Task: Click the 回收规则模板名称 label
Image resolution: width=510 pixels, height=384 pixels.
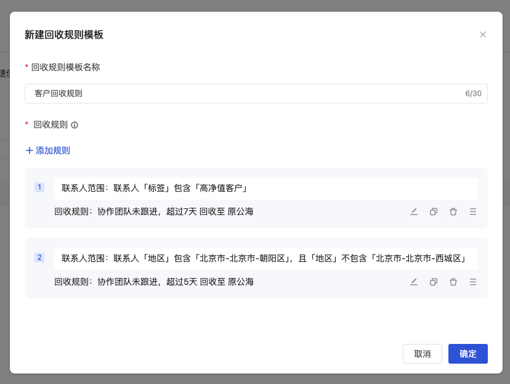Action: click(x=65, y=67)
